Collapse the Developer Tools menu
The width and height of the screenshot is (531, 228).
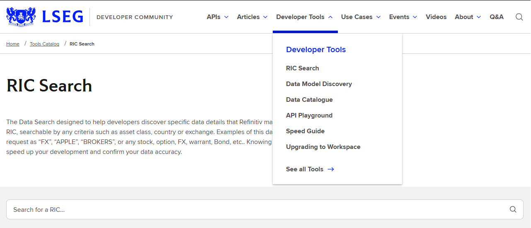pos(305,17)
